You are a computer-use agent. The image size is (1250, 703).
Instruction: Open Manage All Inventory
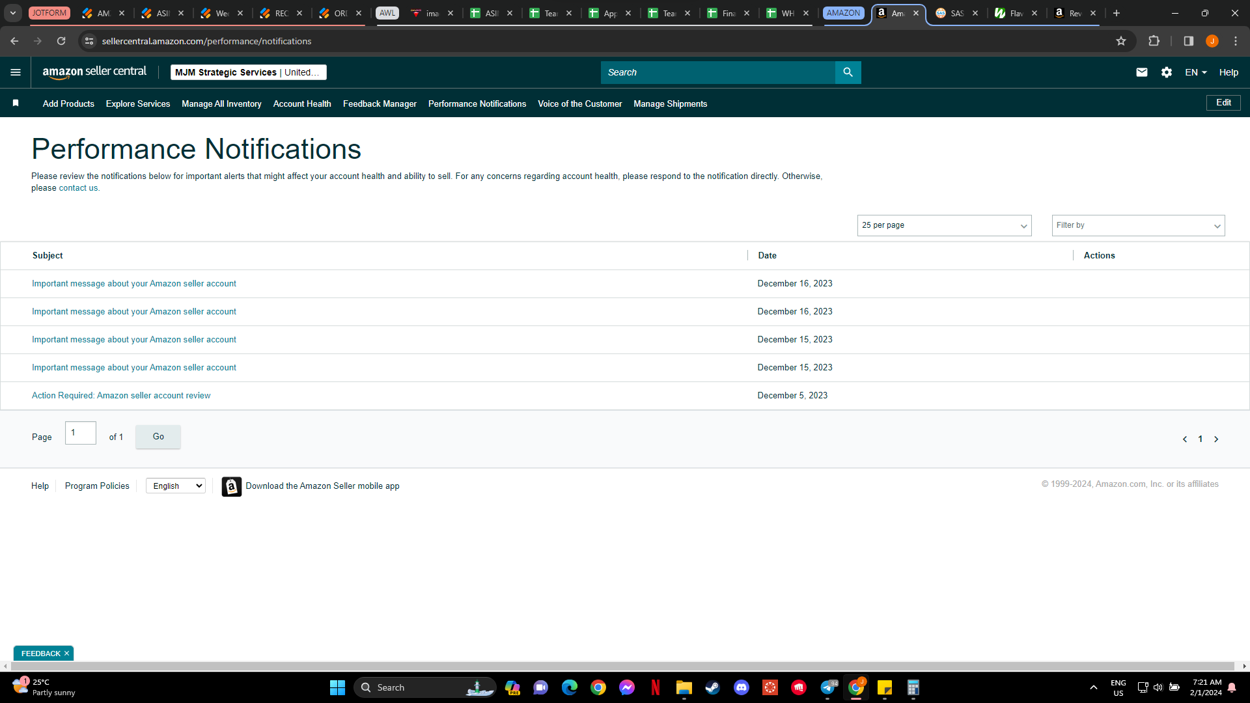pos(221,103)
